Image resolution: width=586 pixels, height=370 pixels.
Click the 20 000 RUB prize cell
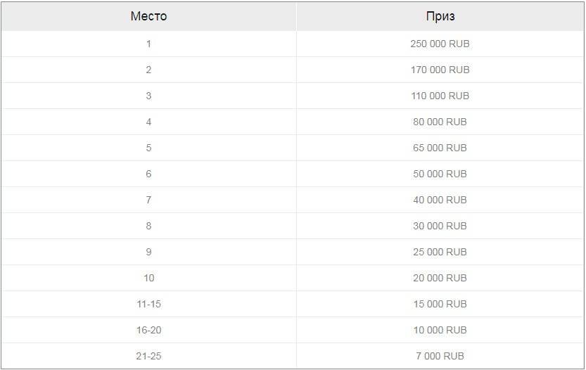coord(440,278)
